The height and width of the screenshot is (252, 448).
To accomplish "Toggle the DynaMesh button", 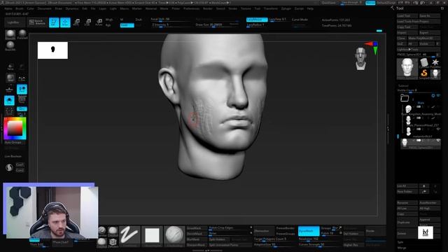I will click(x=309, y=231).
